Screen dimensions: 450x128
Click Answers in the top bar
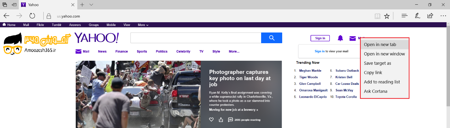75,25
